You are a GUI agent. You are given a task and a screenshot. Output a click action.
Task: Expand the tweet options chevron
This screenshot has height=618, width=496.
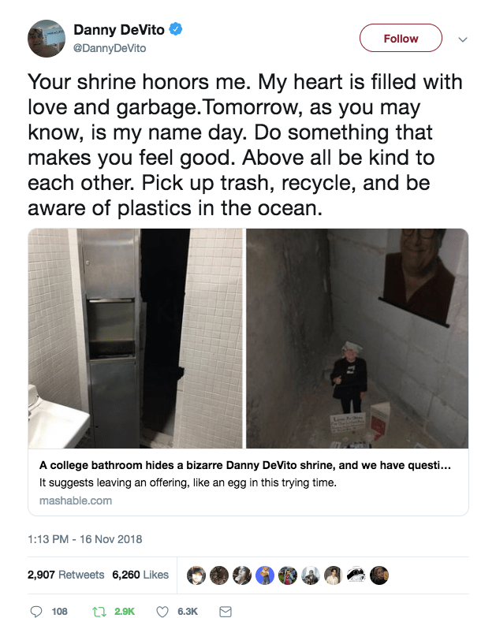tap(463, 39)
